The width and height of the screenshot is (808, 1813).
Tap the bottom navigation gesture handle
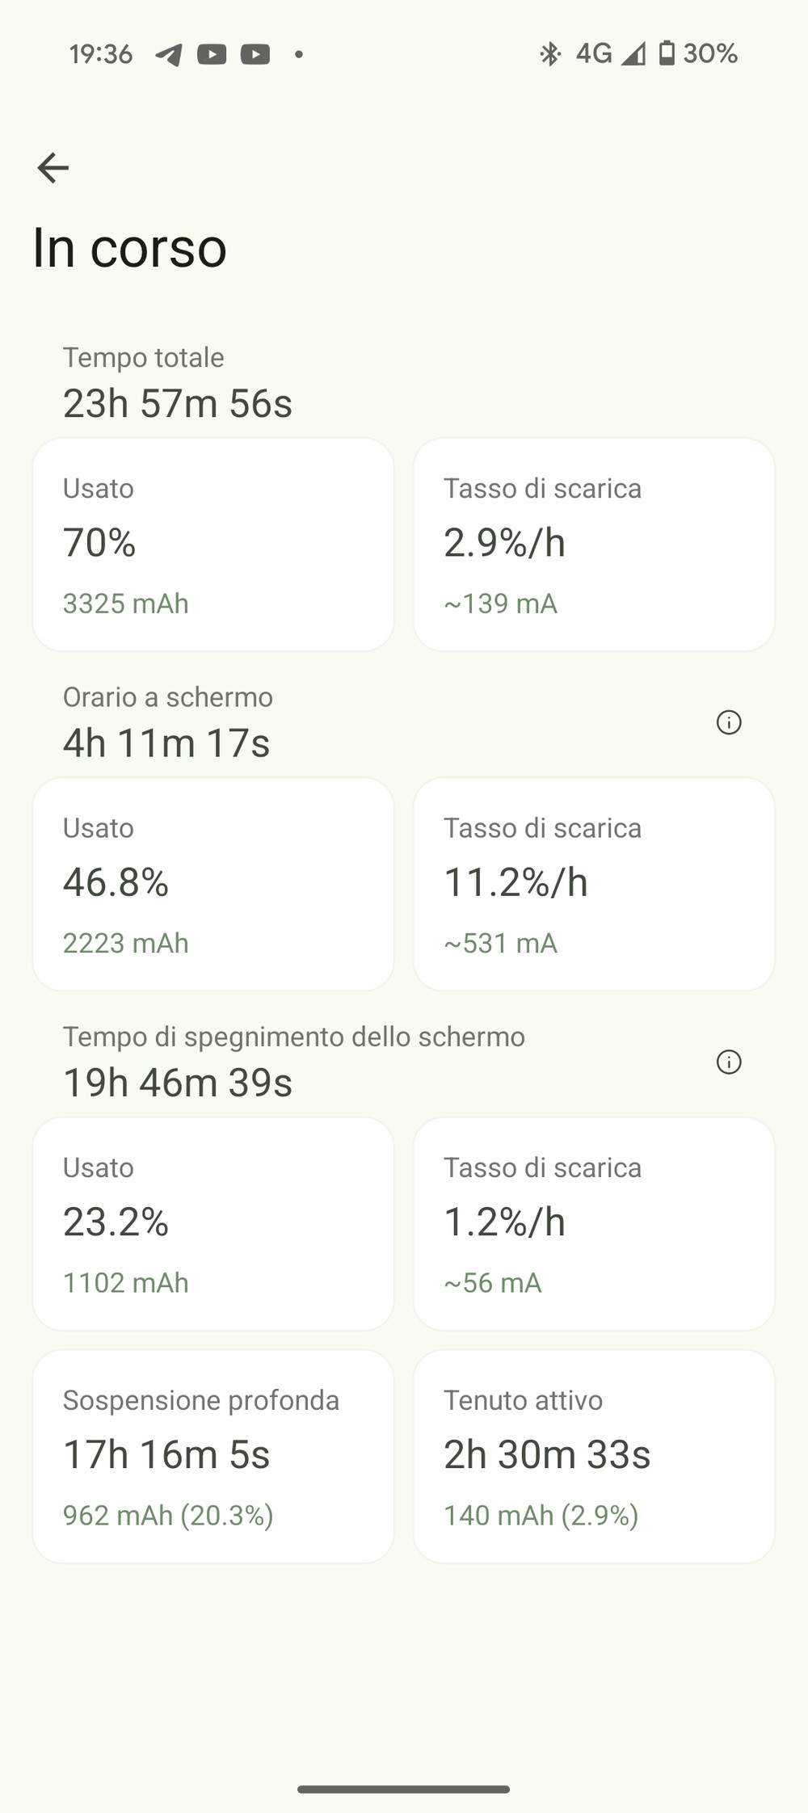(x=403, y=1789)
